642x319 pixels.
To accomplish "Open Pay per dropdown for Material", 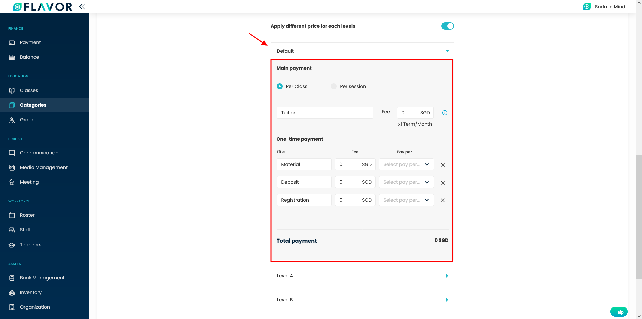I will tap(406, 164).
